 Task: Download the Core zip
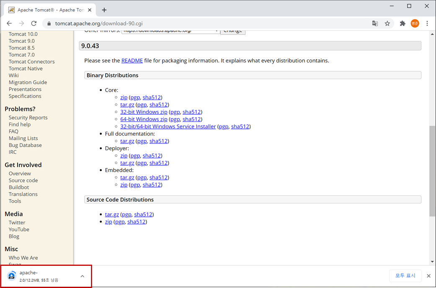point(124,97)
